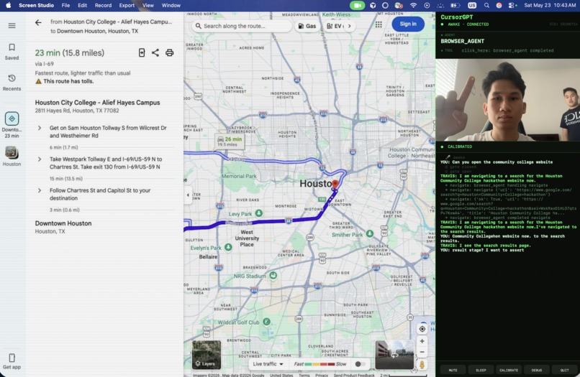Open the Google apps grid
Screen dimensions: 580x377
click(379, 24)
